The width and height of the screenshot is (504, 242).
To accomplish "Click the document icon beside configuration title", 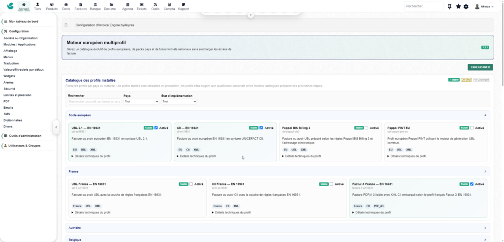I will point(66,25).
